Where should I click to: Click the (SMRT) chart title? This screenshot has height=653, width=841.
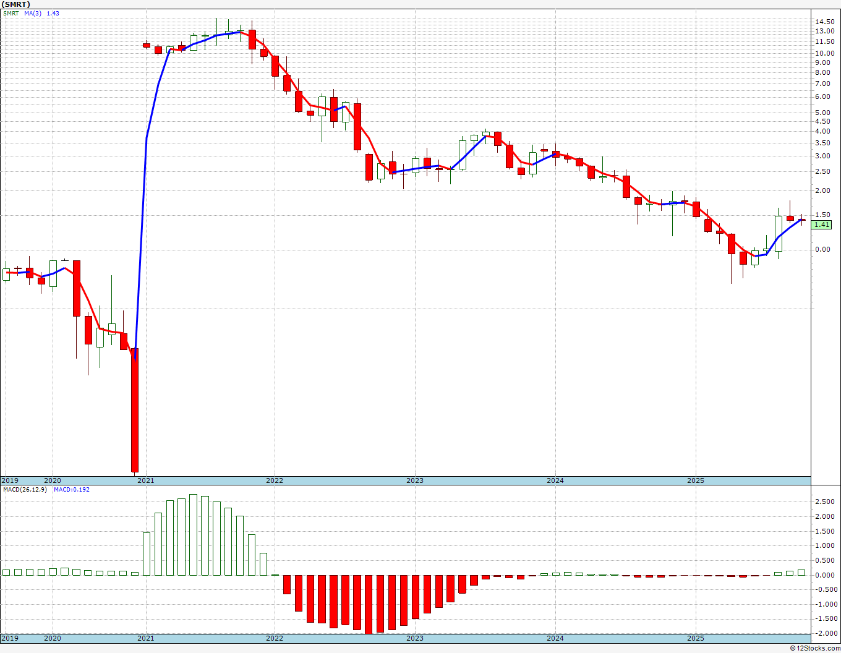(16, 4)
